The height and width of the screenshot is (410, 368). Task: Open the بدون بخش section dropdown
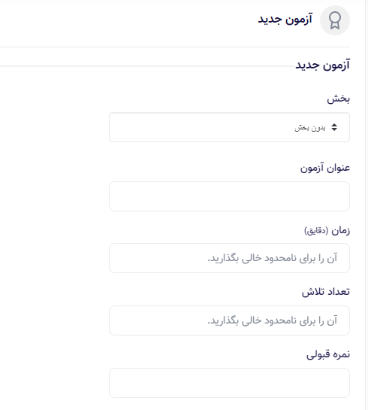[x=229, y=127]
